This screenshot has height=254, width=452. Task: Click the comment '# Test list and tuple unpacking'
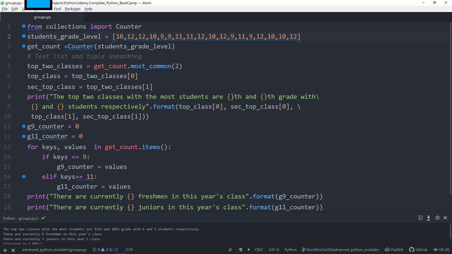pos(84,56)
